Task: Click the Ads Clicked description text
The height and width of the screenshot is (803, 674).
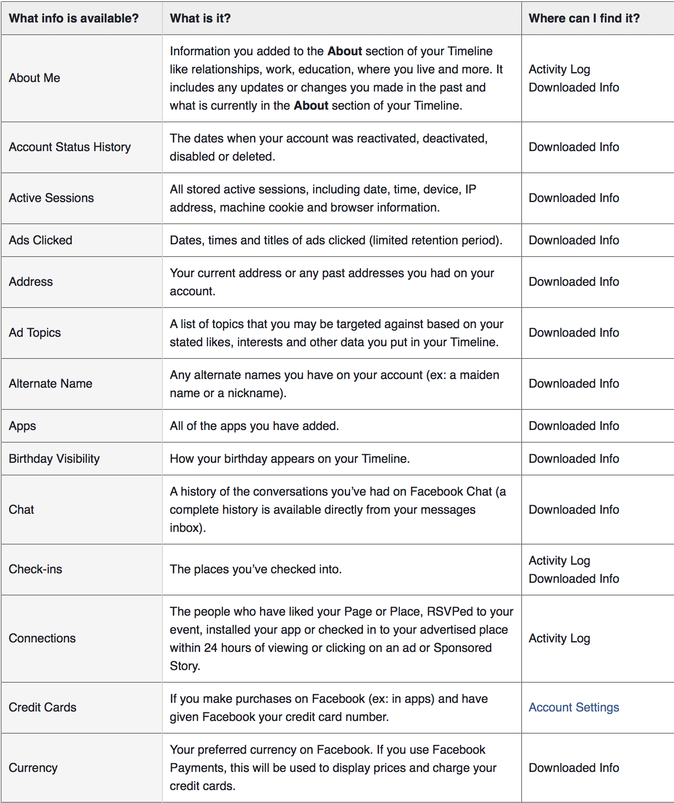Action: click(x=336, y=240)
